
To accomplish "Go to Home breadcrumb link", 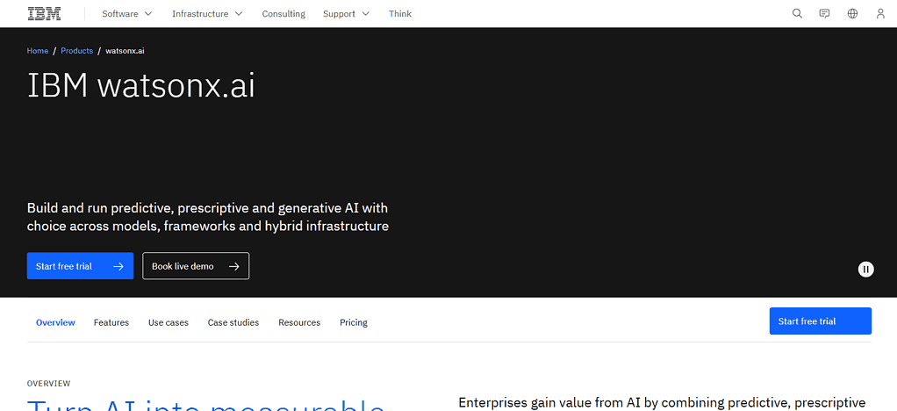I will (x=37, y=51).
